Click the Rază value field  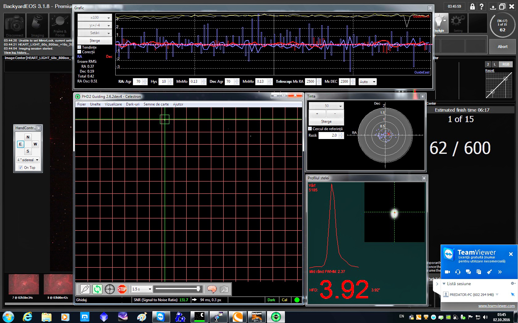click(x=329, y=135)
